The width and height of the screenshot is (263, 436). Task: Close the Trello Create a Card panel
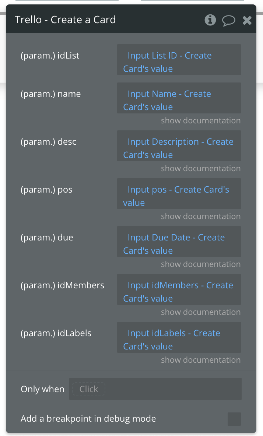pyautogui.click(x=247, y=20)
